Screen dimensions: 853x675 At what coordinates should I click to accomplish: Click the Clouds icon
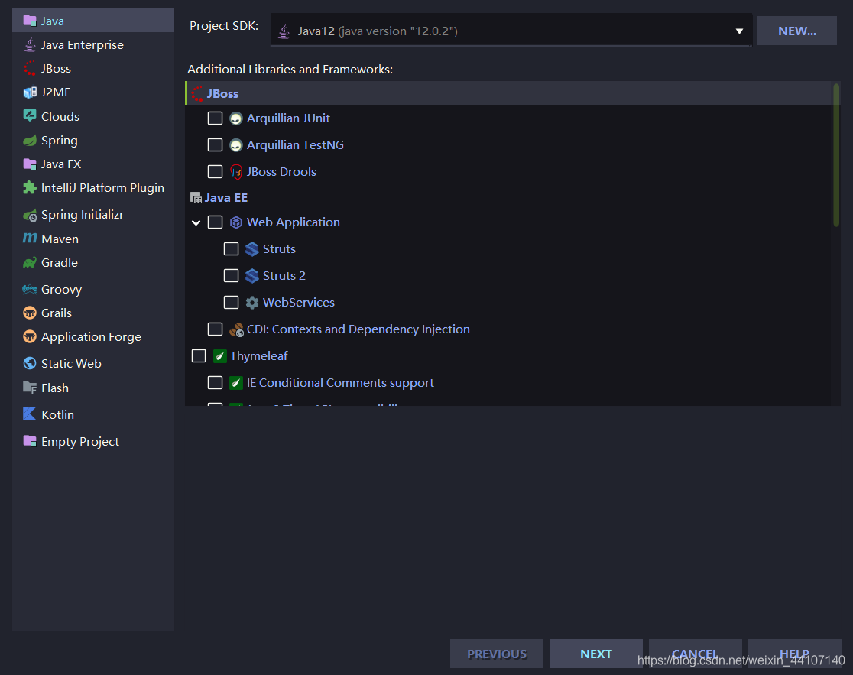[x=30, y=116]
